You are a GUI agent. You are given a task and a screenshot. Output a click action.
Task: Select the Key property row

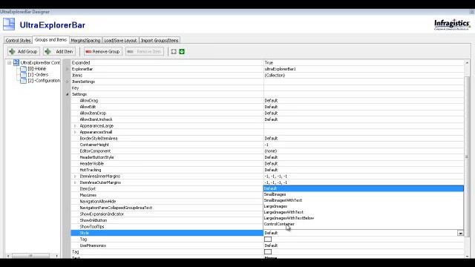pyautogui.click(x=267, y=88)
